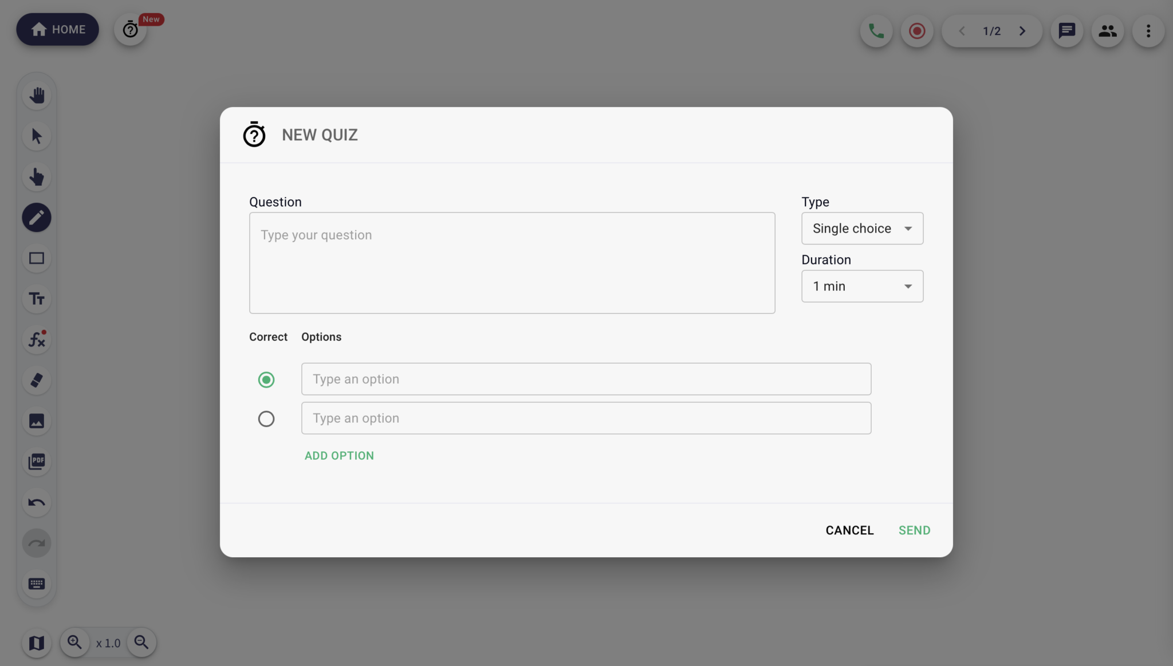The height and width of the screenshot is (666, 1173).
Task: Click into the Question text area
Action: click(512, 263)
